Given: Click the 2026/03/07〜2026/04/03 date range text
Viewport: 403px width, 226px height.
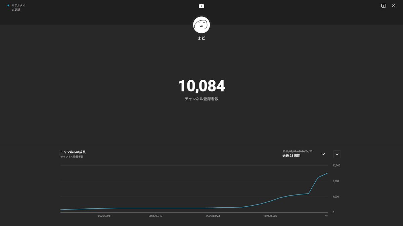Looking at the screenshot, I should click(297, 151).
